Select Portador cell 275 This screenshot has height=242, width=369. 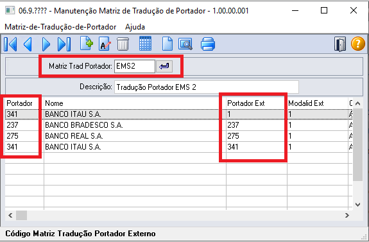coord(24,136)
